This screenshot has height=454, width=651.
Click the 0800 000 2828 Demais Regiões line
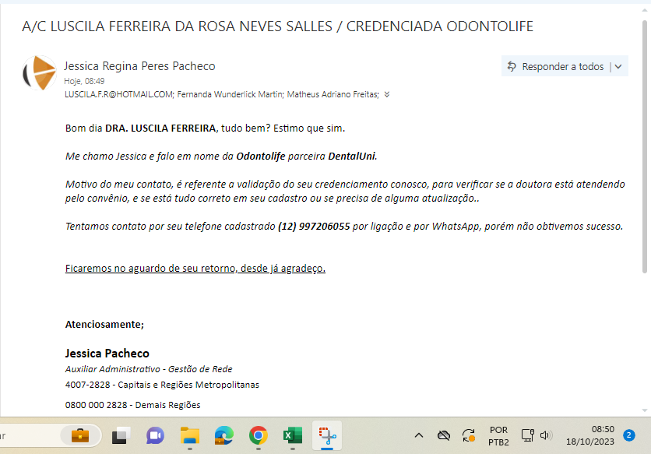133,405
